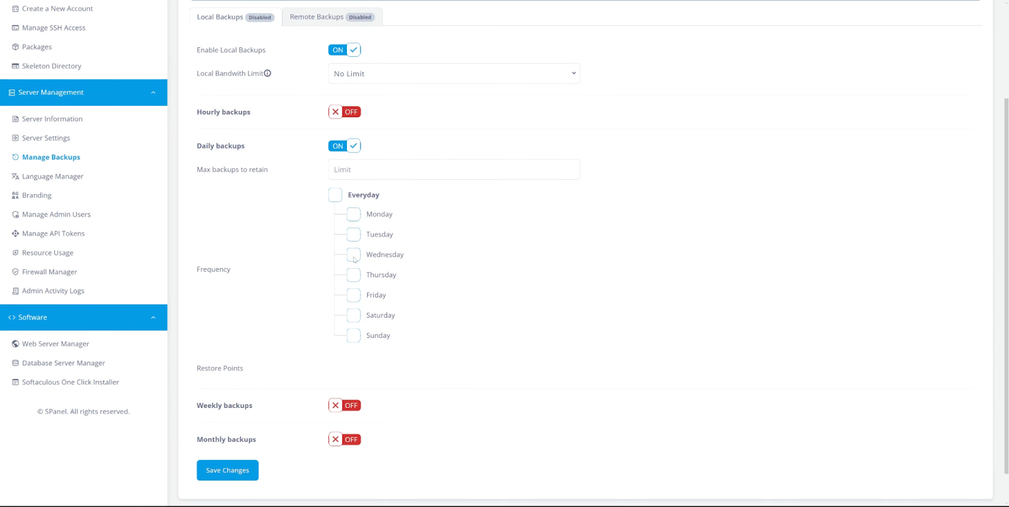Check the Everyday frequency checkbox
This screenshot has height=507, width=1009.
[335, 195]
